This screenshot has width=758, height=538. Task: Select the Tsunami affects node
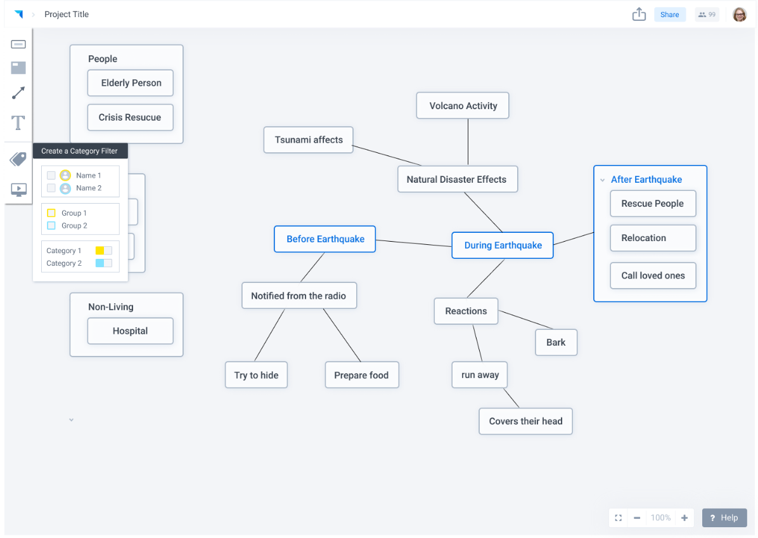click(309, 140)
